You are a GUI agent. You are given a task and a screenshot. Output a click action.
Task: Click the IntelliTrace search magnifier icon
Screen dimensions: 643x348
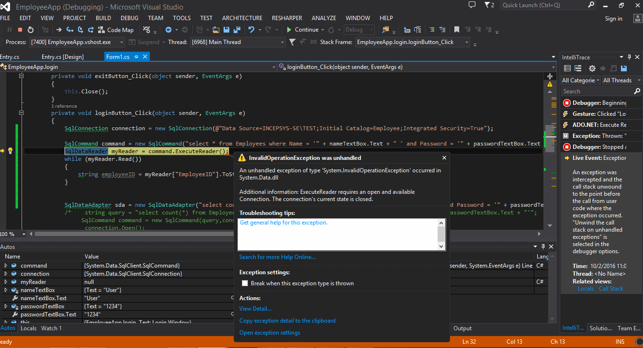pos(637,91)
